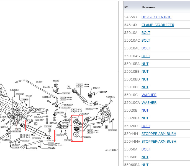Screen dimensions: 190x166
Task: Click diagram label 55227 on the diagram
Action: coord(18,129)
